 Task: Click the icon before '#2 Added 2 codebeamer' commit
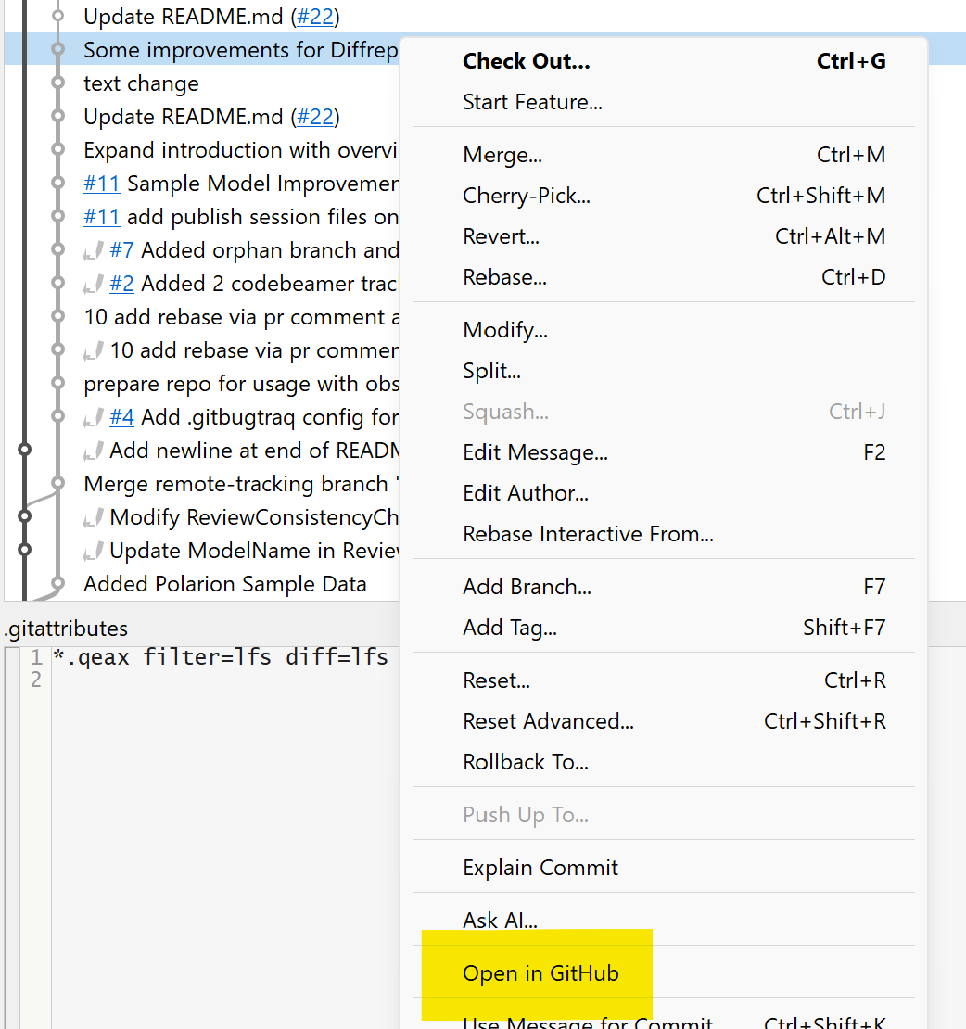pos(93,284)
